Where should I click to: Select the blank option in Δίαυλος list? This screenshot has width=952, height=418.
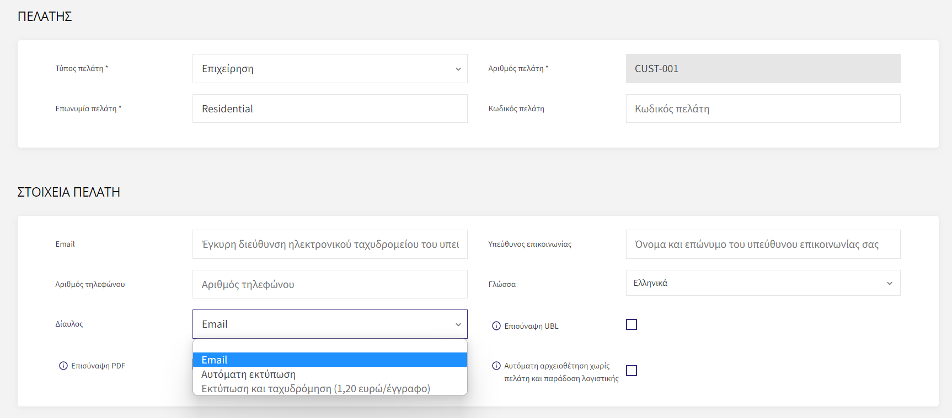[330, 346]
